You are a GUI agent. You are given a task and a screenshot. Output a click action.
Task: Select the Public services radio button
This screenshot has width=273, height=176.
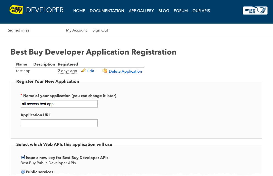pyautogui.click(x=23, y=172)
